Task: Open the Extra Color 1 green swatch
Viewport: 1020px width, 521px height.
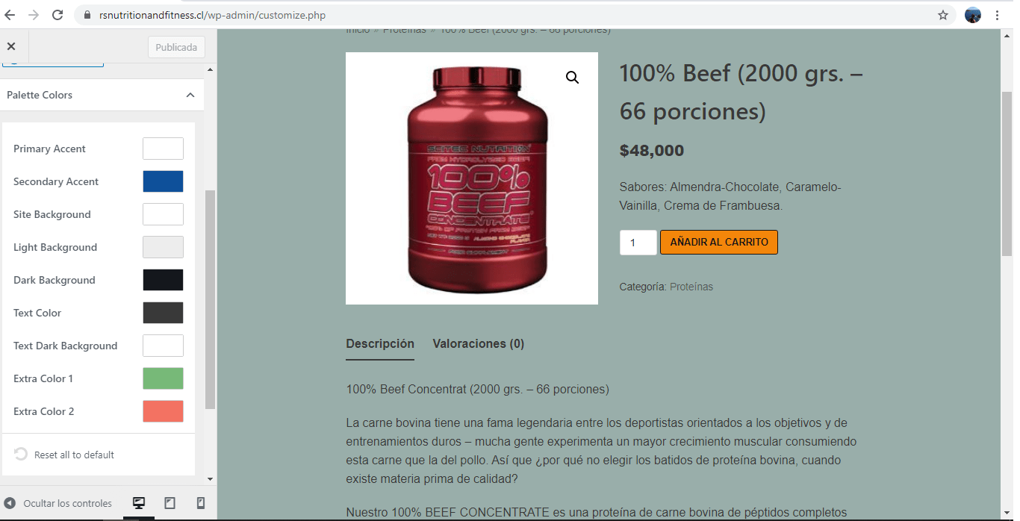Action: [x=163, y=378]
